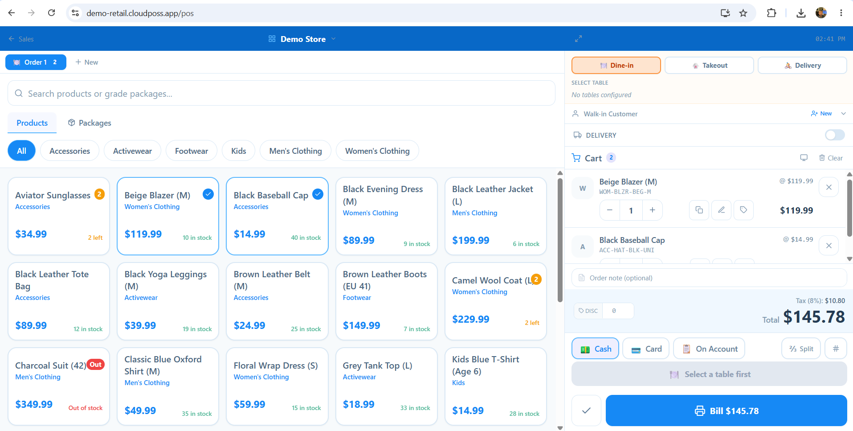The image size is (853, 431).
Task: Click the browser back arrow
Action: click(12, 13)
